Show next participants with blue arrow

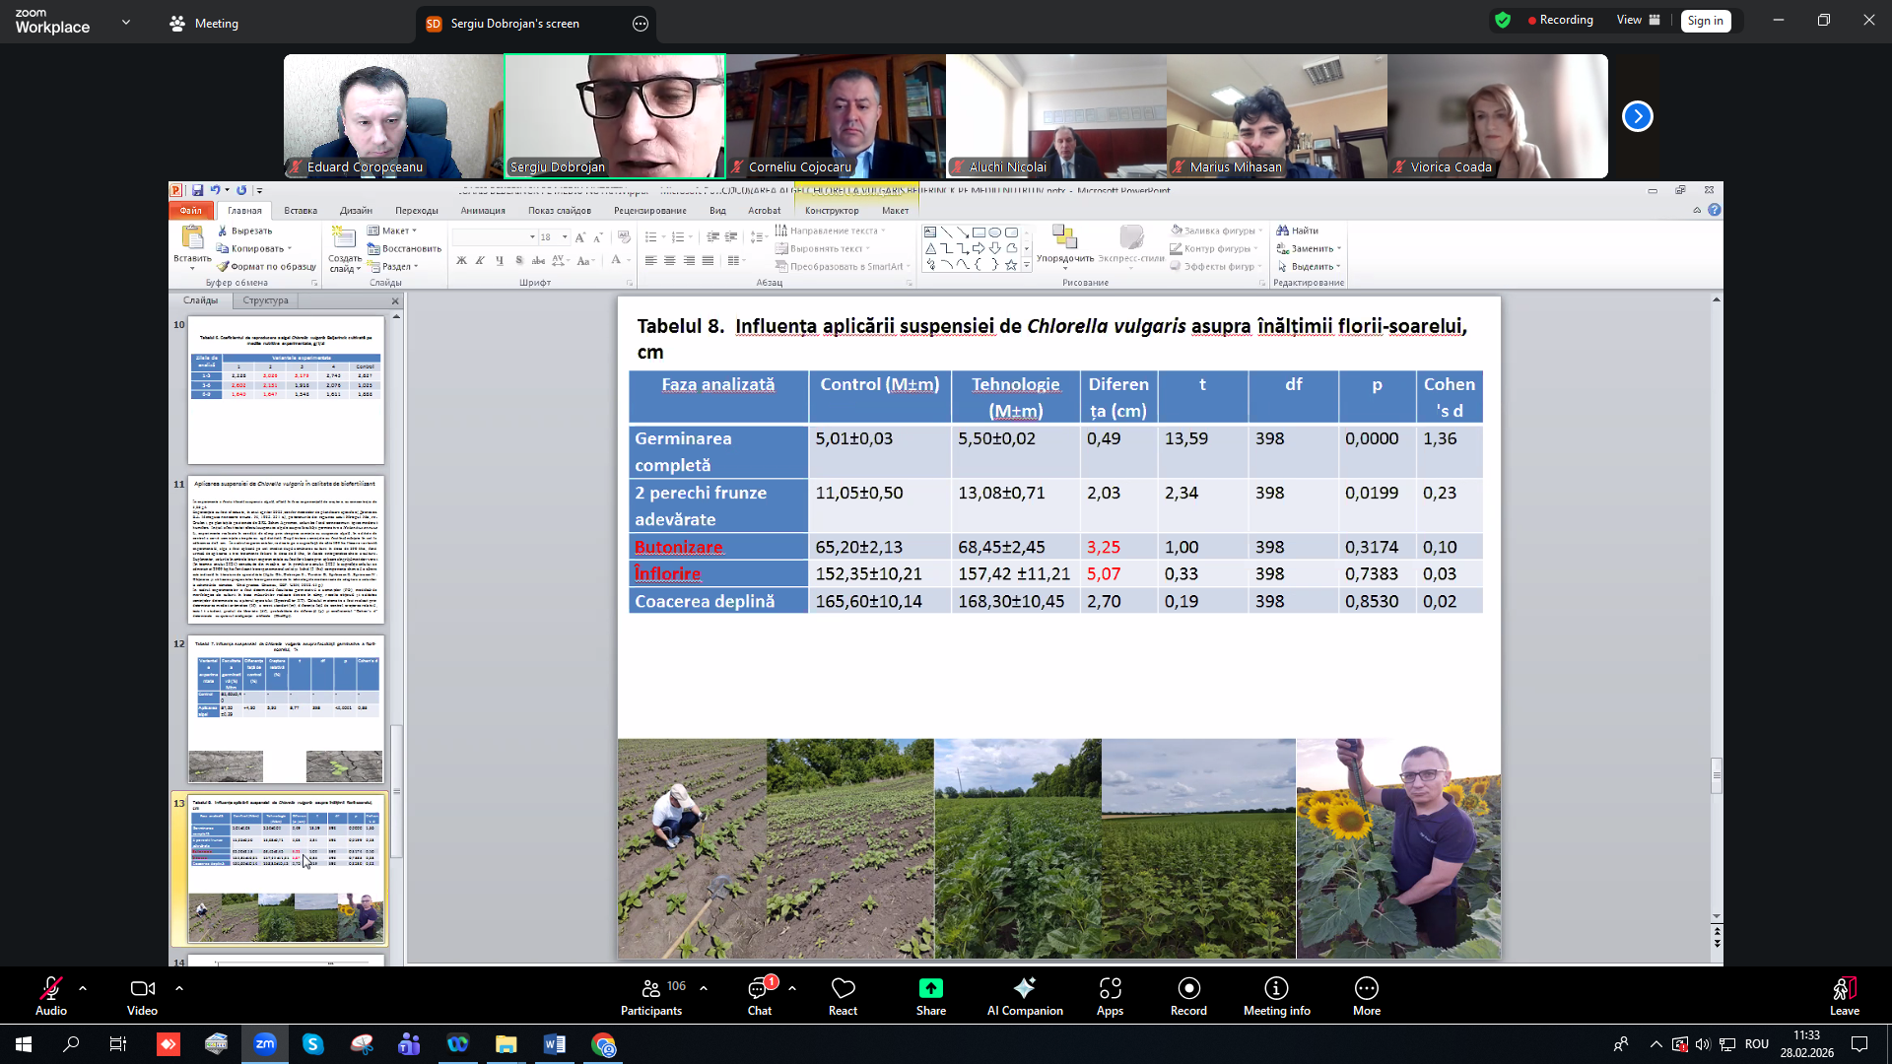pyautogui.click(x=1637, y=116)
